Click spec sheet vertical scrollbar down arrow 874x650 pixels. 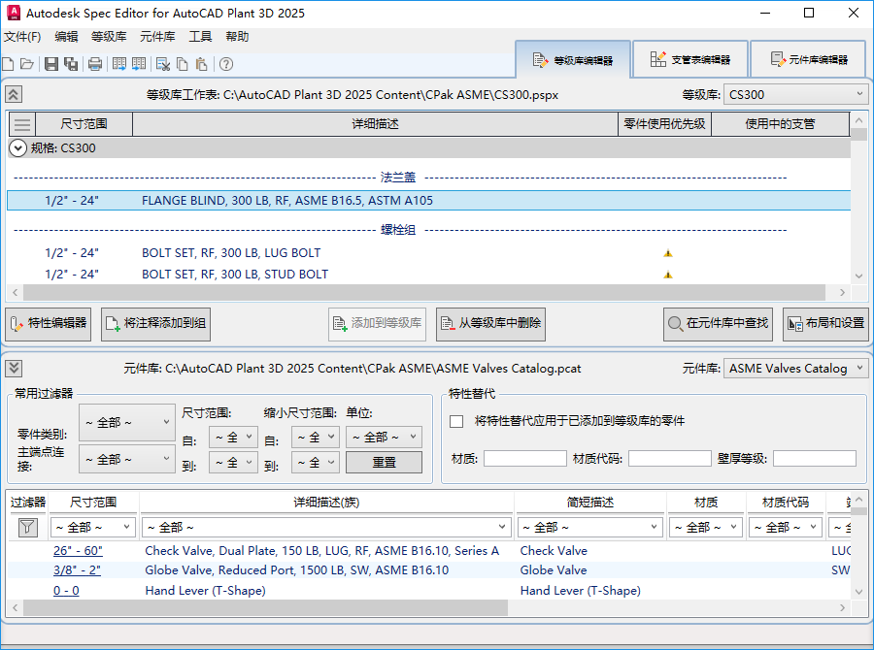[x=858, y=276]
